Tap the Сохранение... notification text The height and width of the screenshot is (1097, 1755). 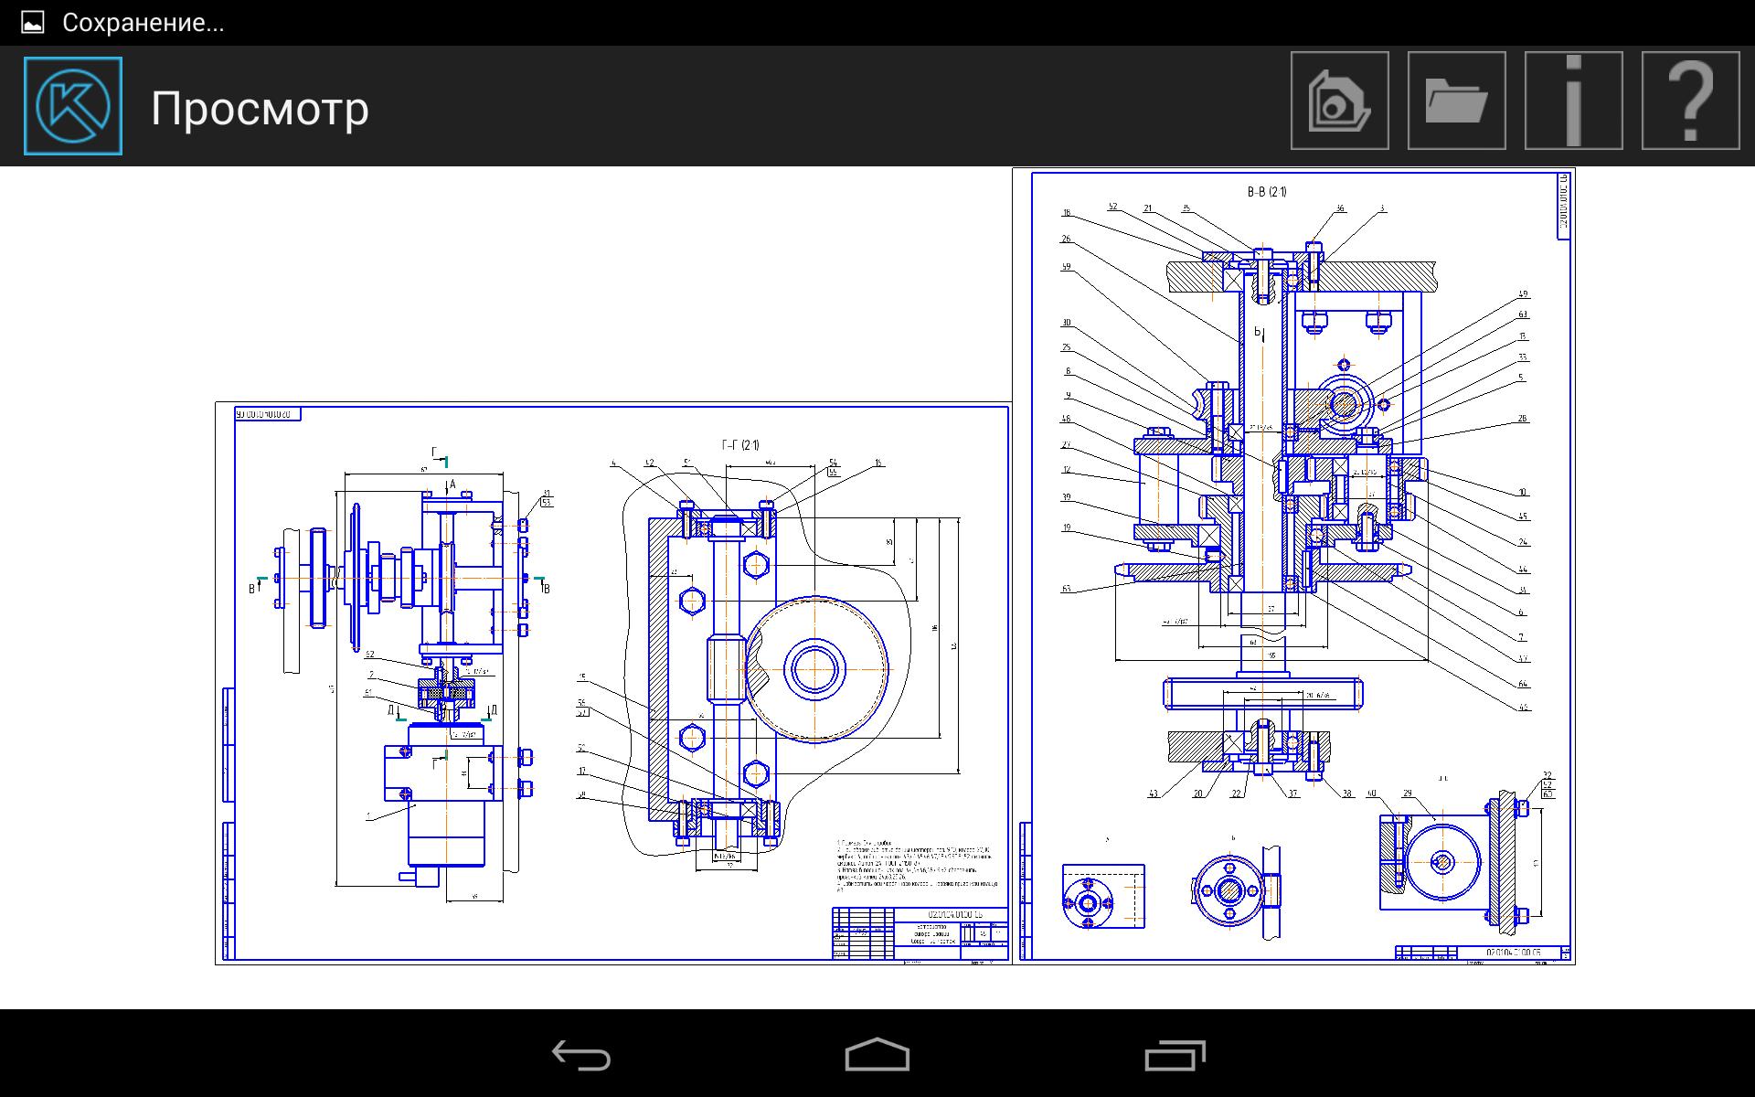(144, 23)
